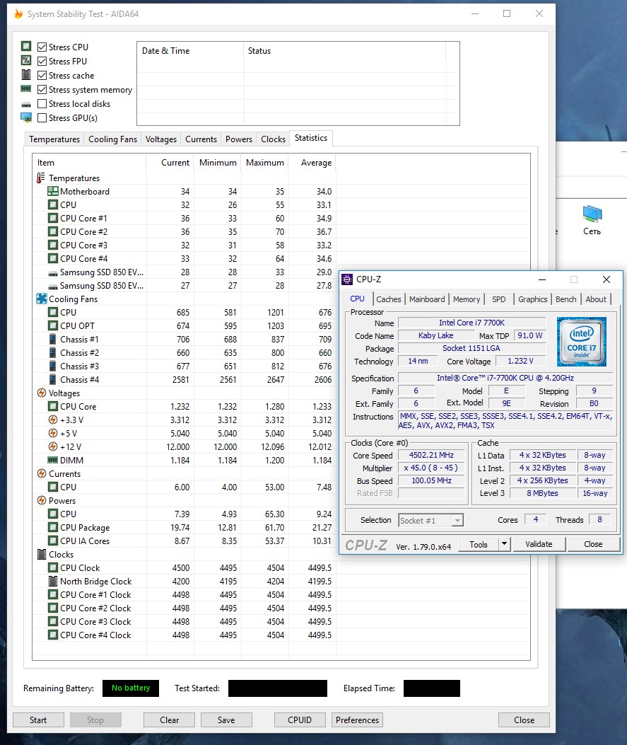Viewport: 627px width, 745px height.
Task: Open the Tools dropdown arrow in CPU-Z
Action: tap(505, 544)
